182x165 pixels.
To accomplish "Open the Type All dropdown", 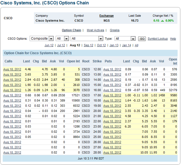I will (x=125, y=39).
